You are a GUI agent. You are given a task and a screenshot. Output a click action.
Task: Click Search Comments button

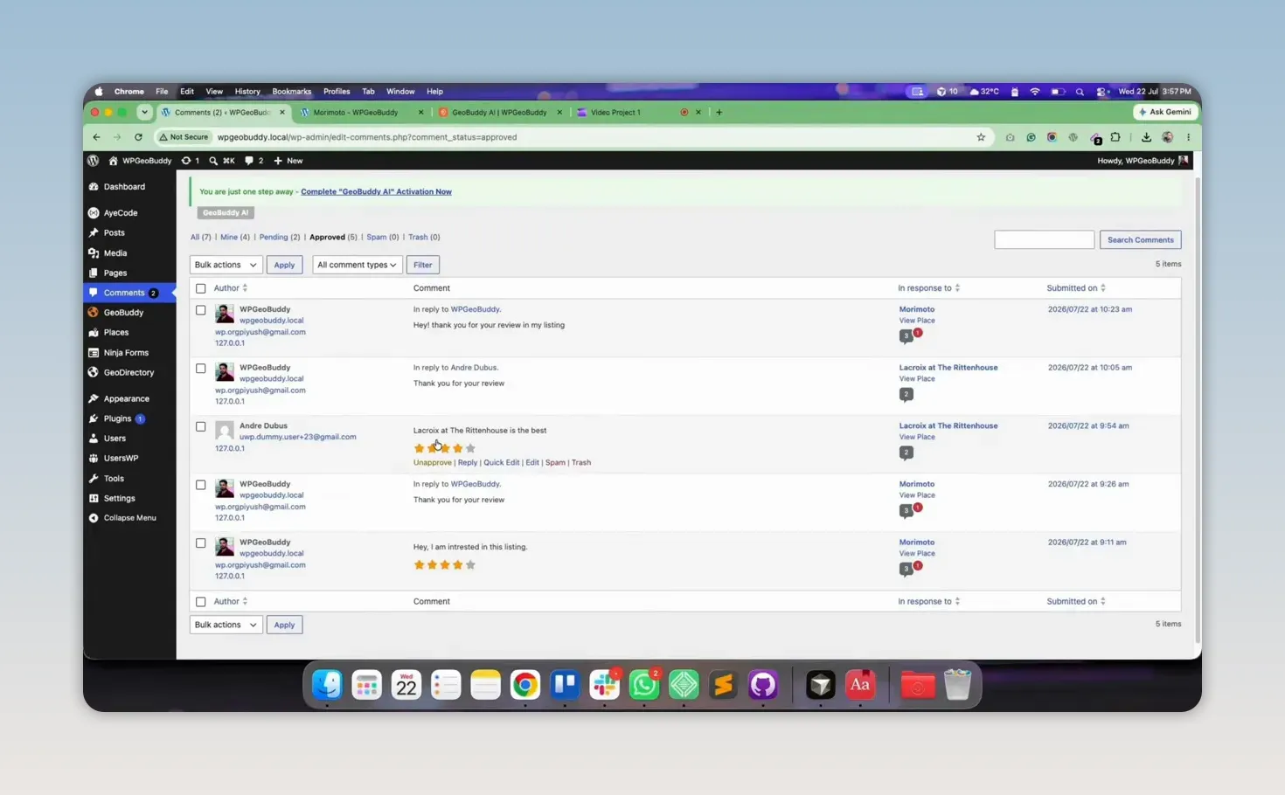1140,239
